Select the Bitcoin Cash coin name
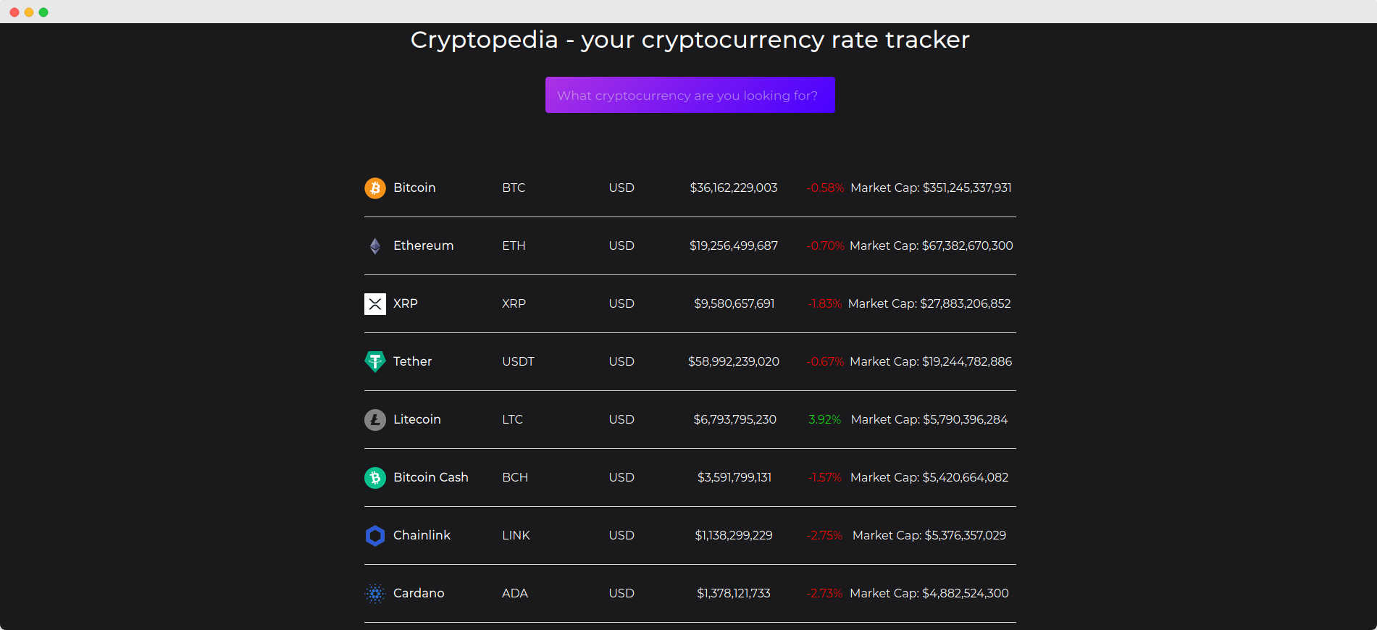The image size is (1377, 630). click(431, 477)
